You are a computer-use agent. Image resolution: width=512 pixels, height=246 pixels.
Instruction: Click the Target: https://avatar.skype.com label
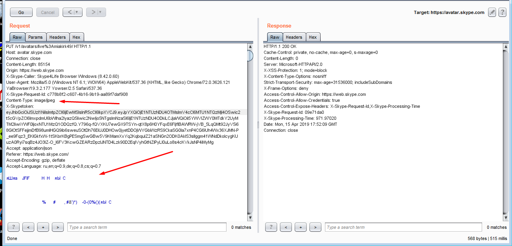pyautogui.click(x=449, y=12)
